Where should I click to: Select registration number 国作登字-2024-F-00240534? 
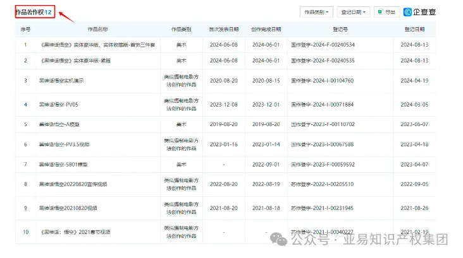[x=323, y=45]
